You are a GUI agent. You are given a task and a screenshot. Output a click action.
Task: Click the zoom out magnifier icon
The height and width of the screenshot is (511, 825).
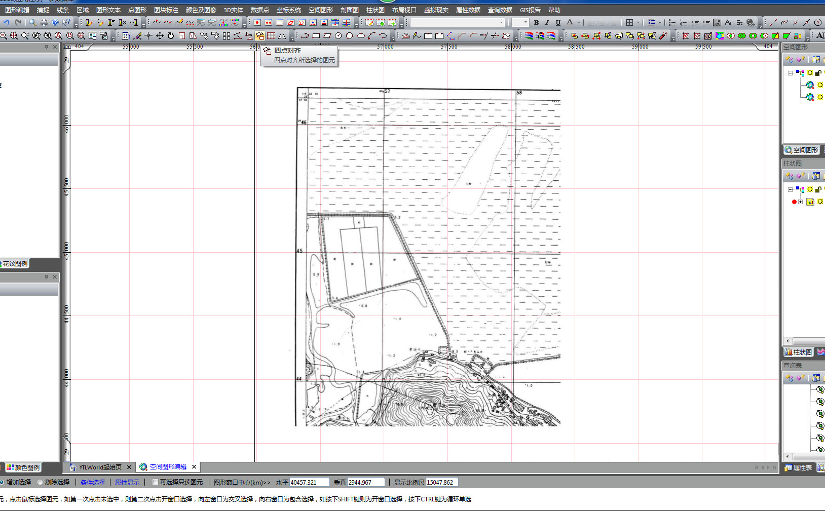click(x=3, y=35)
